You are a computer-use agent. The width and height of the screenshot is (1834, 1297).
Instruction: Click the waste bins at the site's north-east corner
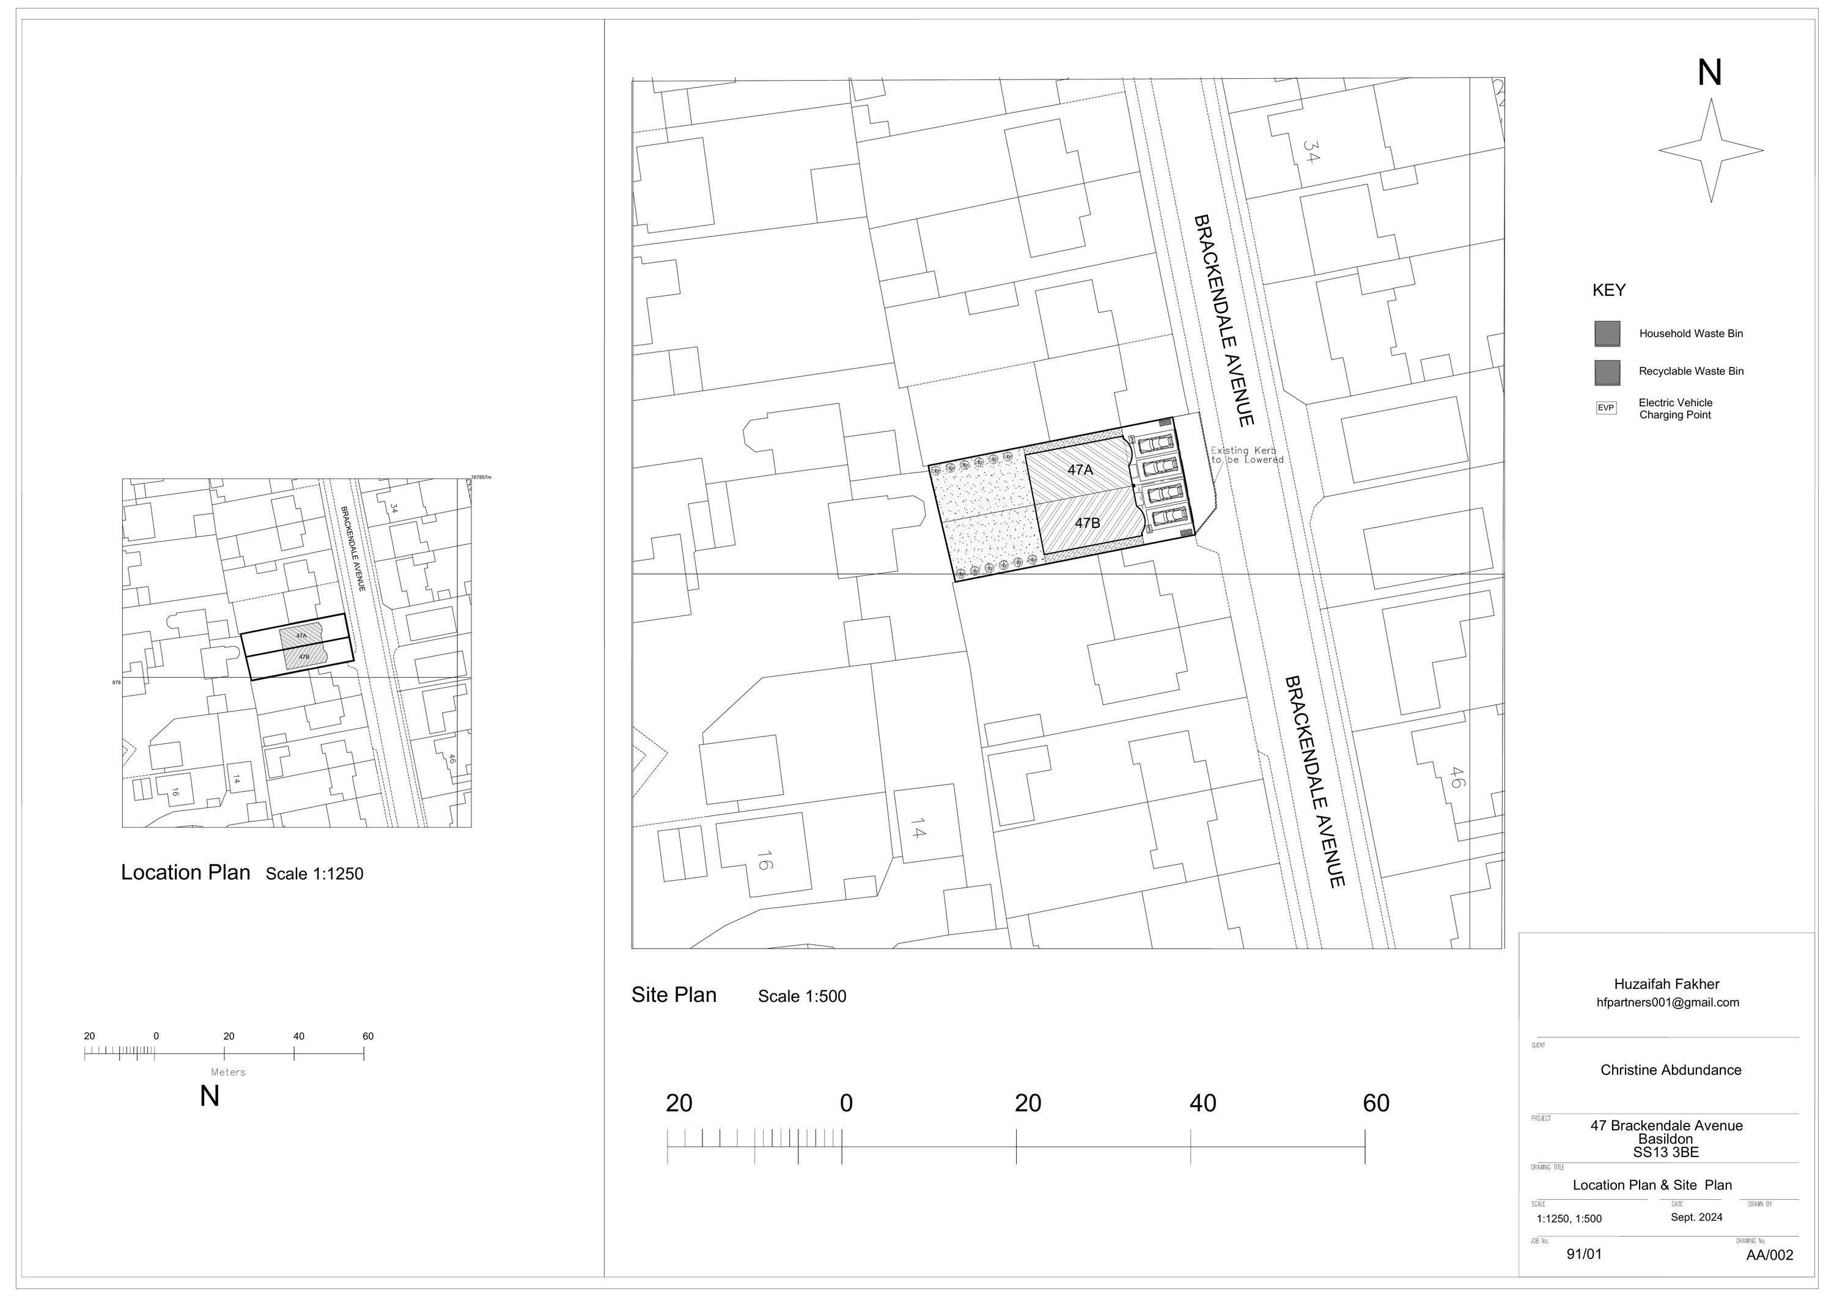[x=1165, y=422]
